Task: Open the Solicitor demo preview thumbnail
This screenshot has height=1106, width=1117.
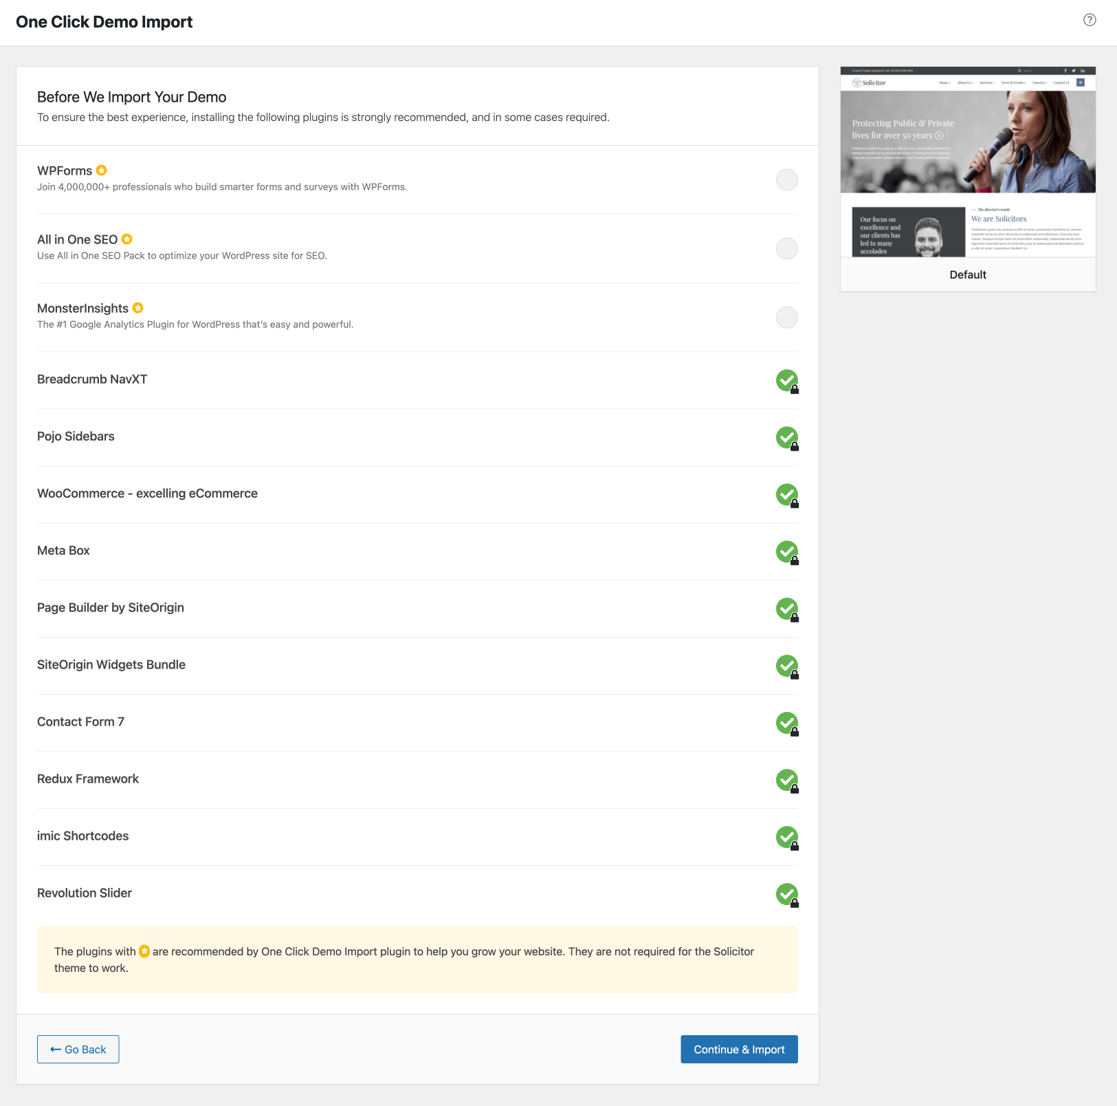Action: 968,162
